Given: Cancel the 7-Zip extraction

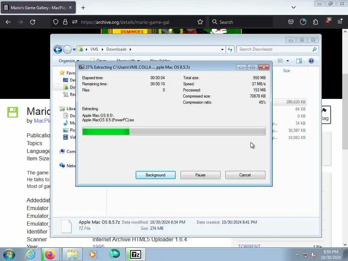Looking at the screenshot, I should pyautogui.click(x=245, y=175).
